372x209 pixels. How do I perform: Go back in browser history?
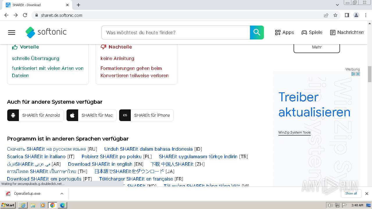click(6, 15)
